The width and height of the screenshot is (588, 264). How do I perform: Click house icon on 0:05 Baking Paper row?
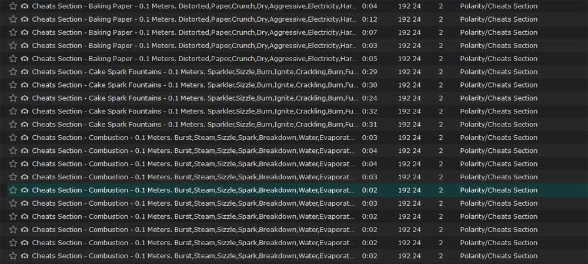[25, 59]
